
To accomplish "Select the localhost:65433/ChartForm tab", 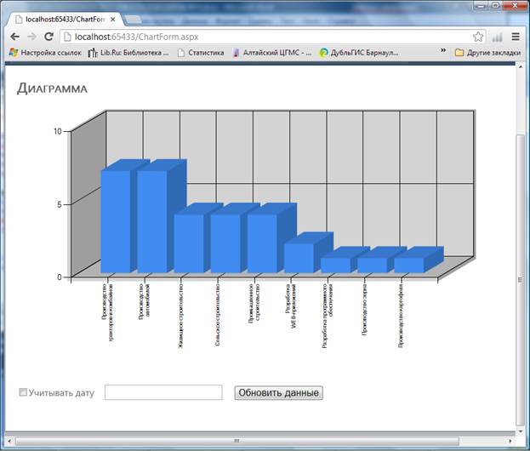I will tap(66, 20).
